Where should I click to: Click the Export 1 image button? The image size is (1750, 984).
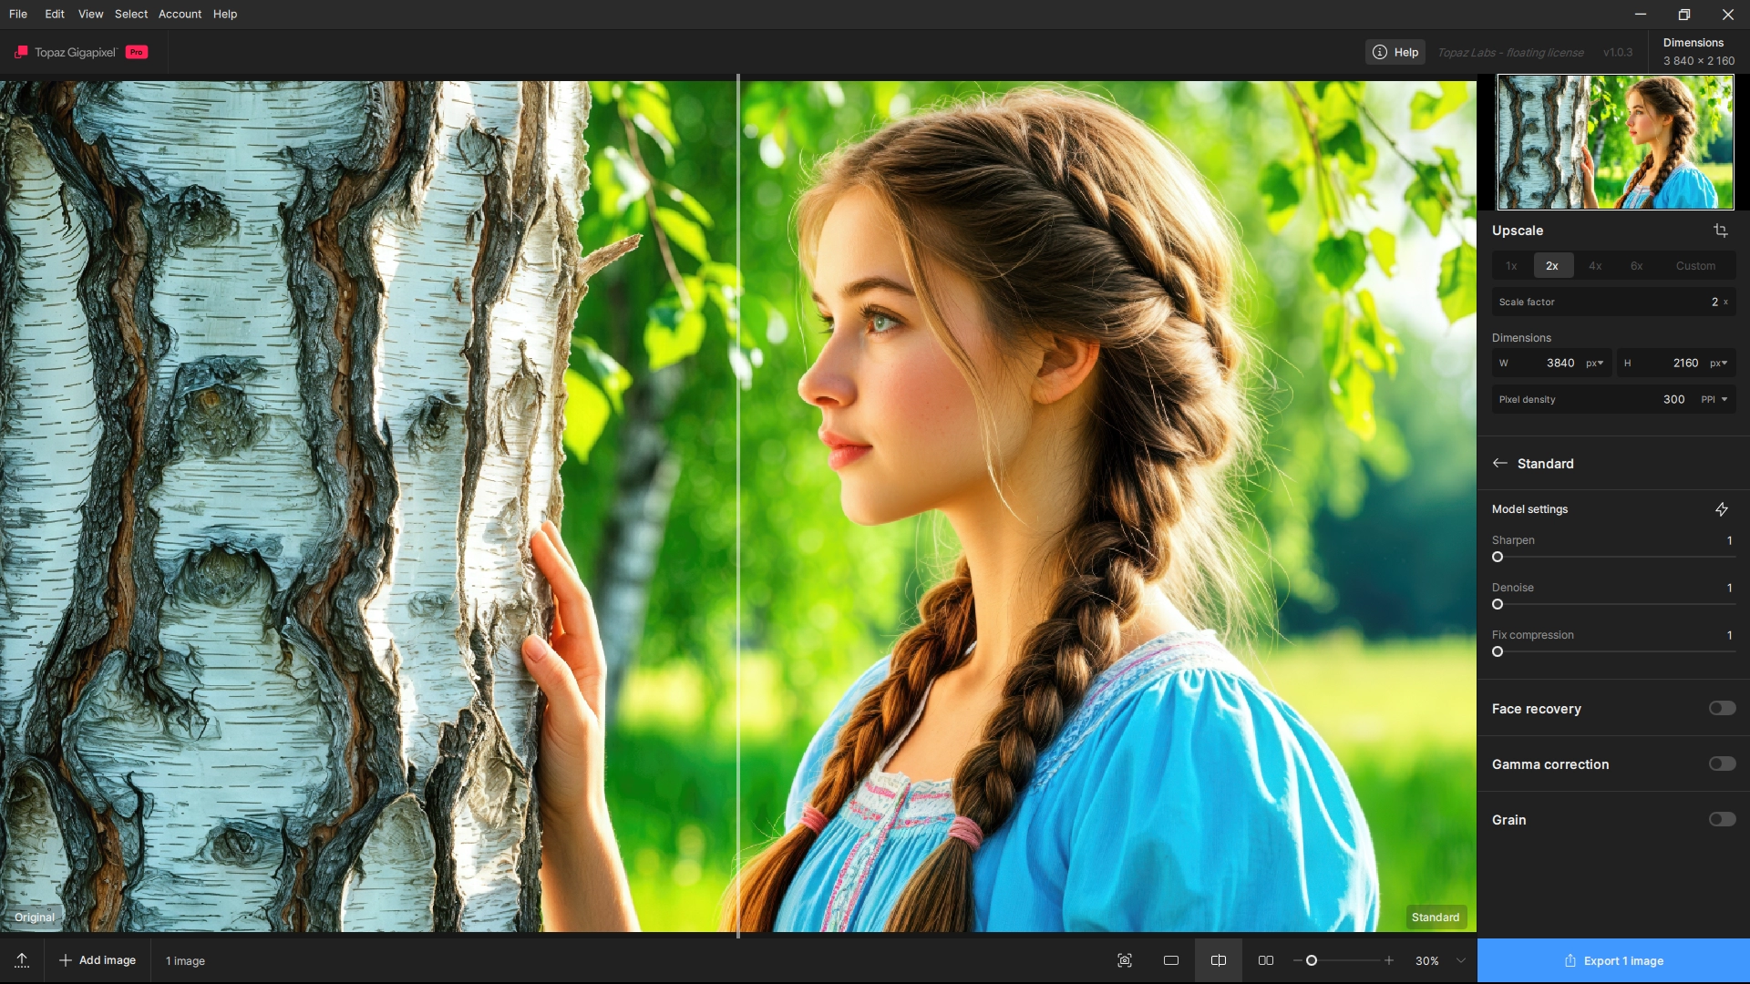point(1613,960)
